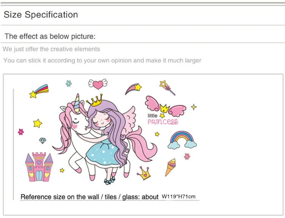This screenshot has height=218, width=285.
Task: Click the rainbow shooting star at top left
Action: click(x=39, y=91)
